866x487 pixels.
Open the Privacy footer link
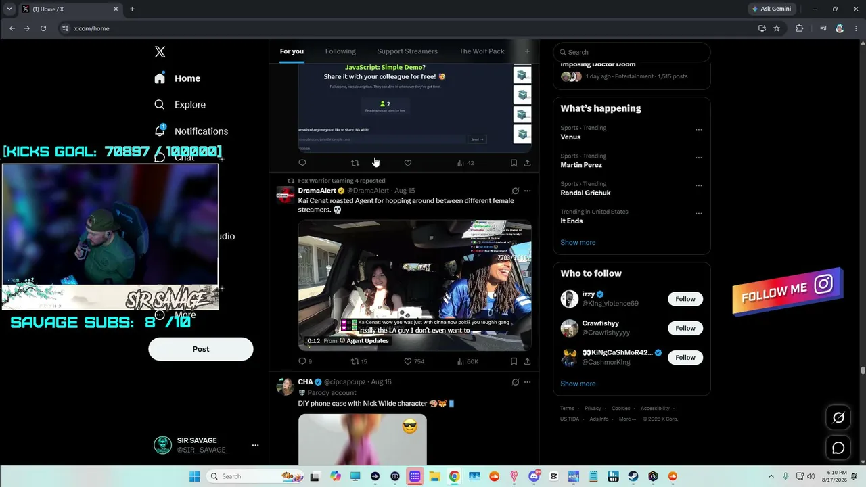point(593,409)
